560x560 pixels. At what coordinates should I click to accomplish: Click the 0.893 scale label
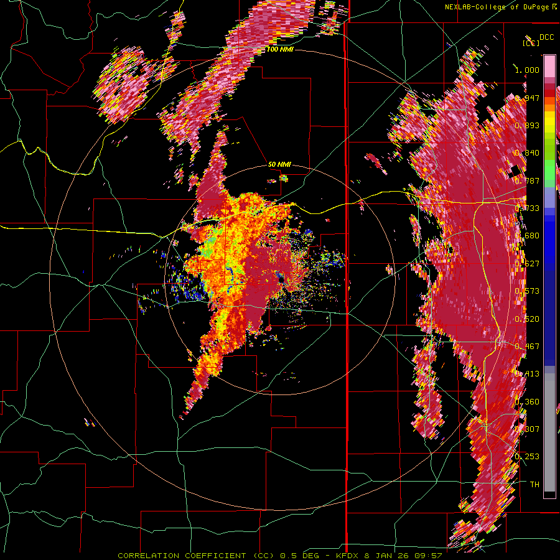click(527, 125)
